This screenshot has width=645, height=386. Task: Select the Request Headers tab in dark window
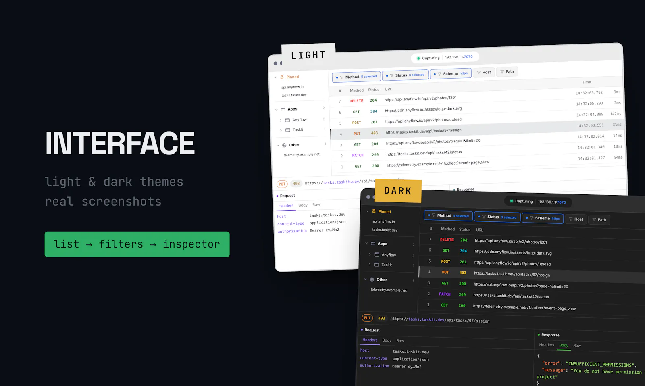point(370,340)
